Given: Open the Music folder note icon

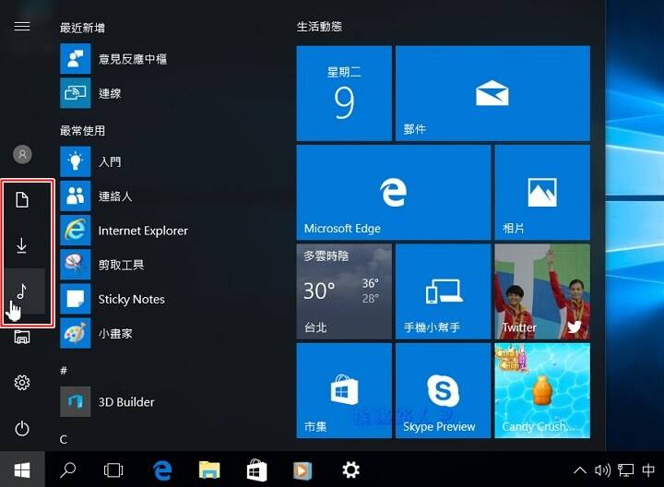Looking at the screenshot, I should 21,291.
